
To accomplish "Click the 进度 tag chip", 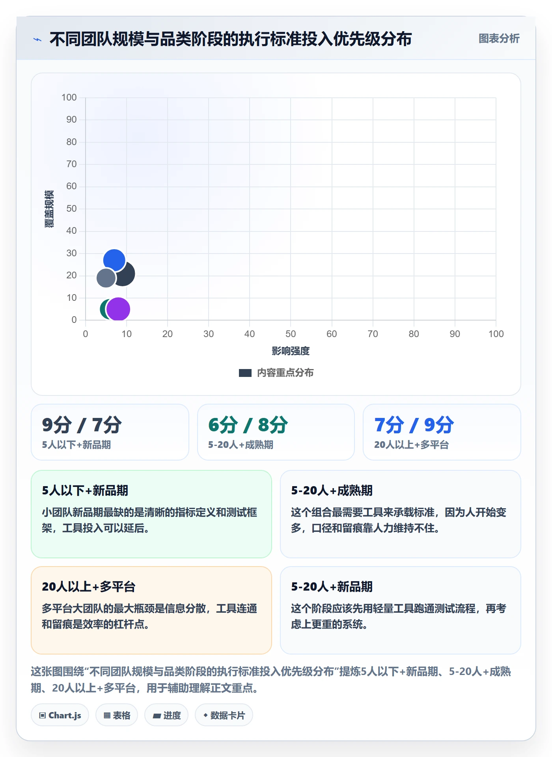I will pyautogui.click(x=166, y=715).
